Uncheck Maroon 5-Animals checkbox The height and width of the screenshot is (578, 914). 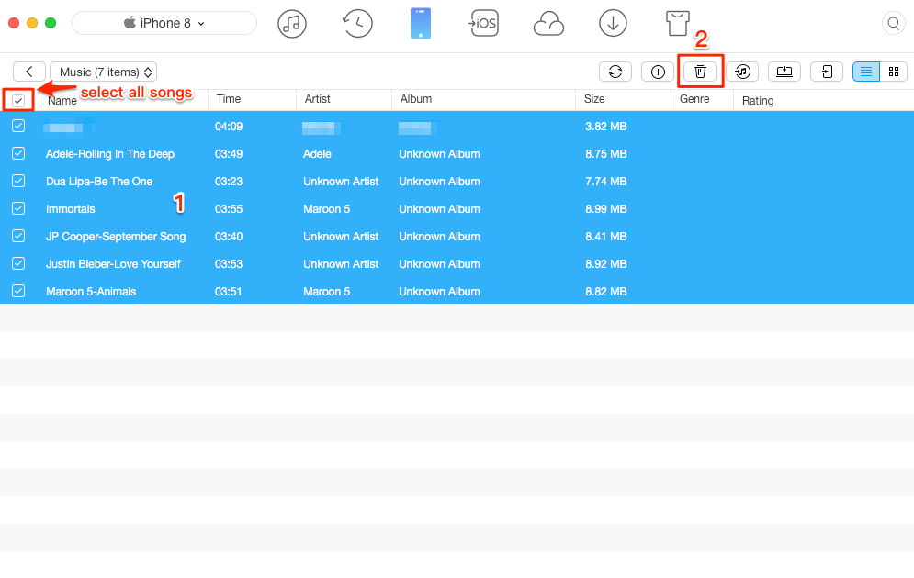point(18,291)
